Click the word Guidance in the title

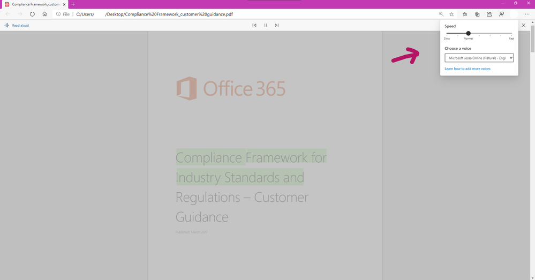tap(202, 217)
